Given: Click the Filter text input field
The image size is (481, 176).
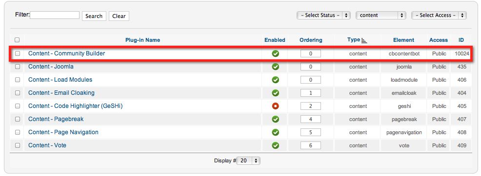Looking at the screenshot, I should tap(55, 15).
